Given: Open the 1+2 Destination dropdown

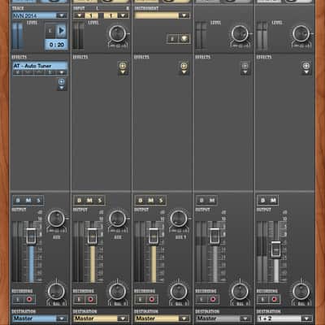Looking at the screenshot, I should click(306, 318).
